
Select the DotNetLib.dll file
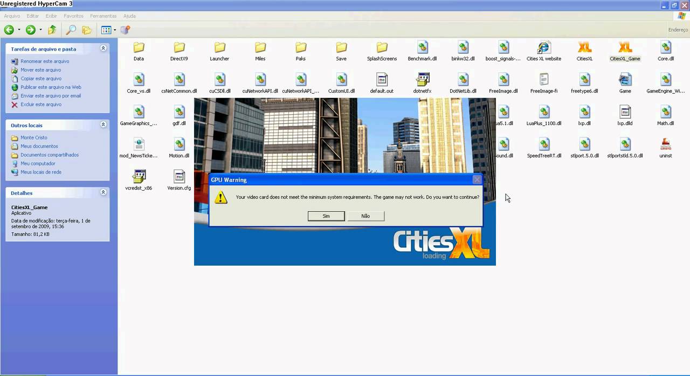pyautogui.click(x=463, y=84)
